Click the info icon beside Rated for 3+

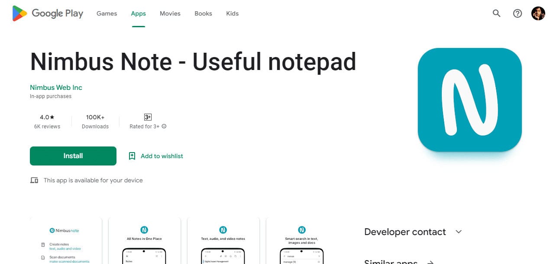pos(164,127)
